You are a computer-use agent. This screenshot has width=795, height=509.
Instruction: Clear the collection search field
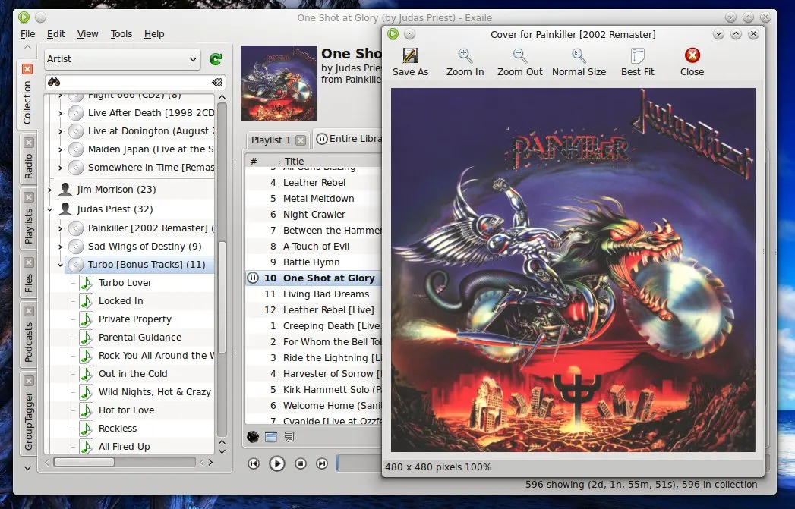coord(217,82)
